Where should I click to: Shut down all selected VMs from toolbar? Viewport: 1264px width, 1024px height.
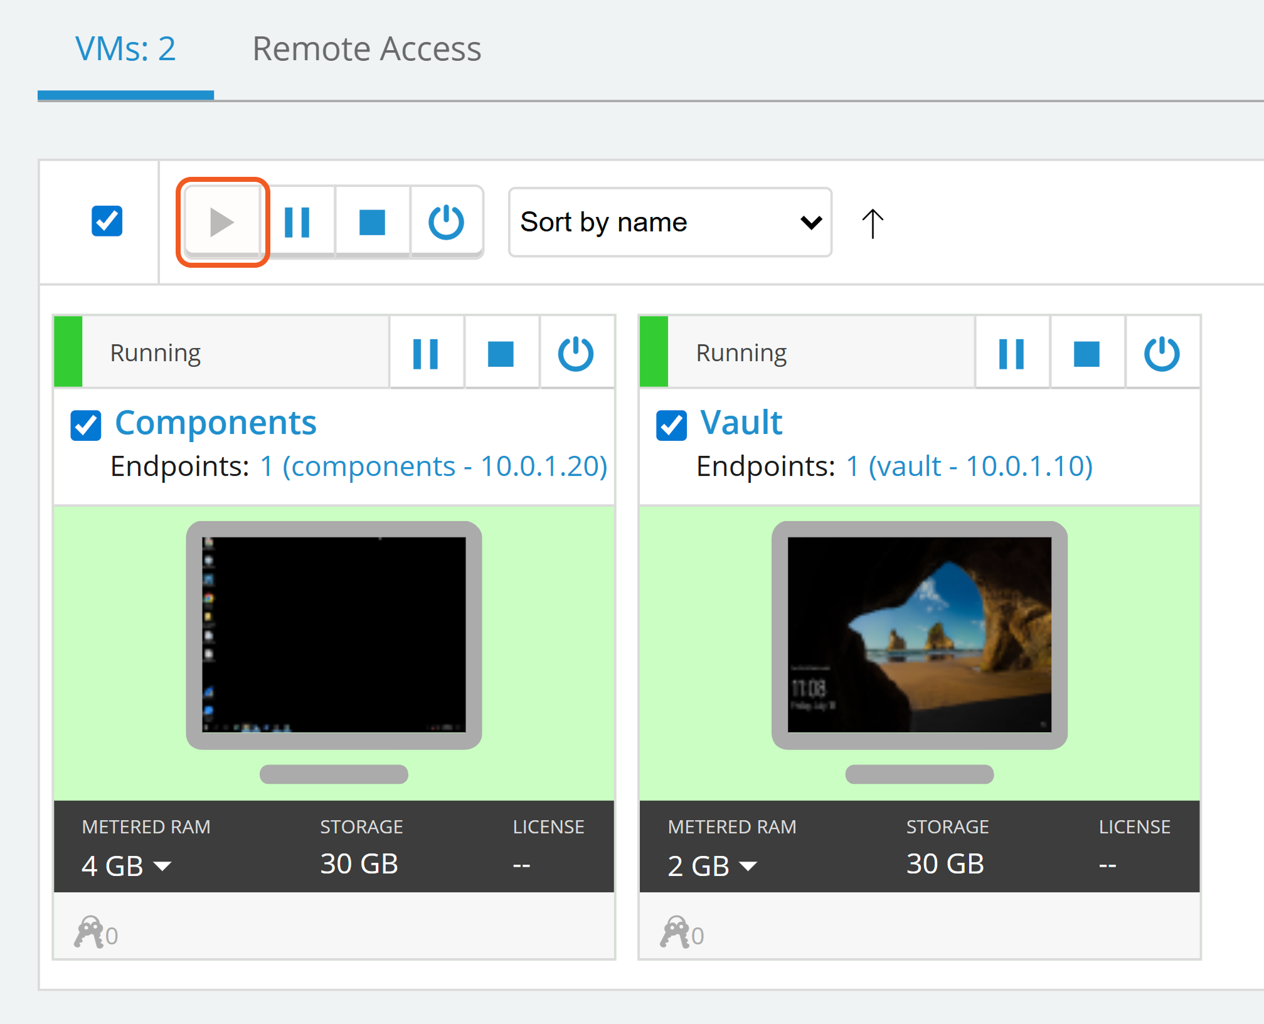(372, 222)
